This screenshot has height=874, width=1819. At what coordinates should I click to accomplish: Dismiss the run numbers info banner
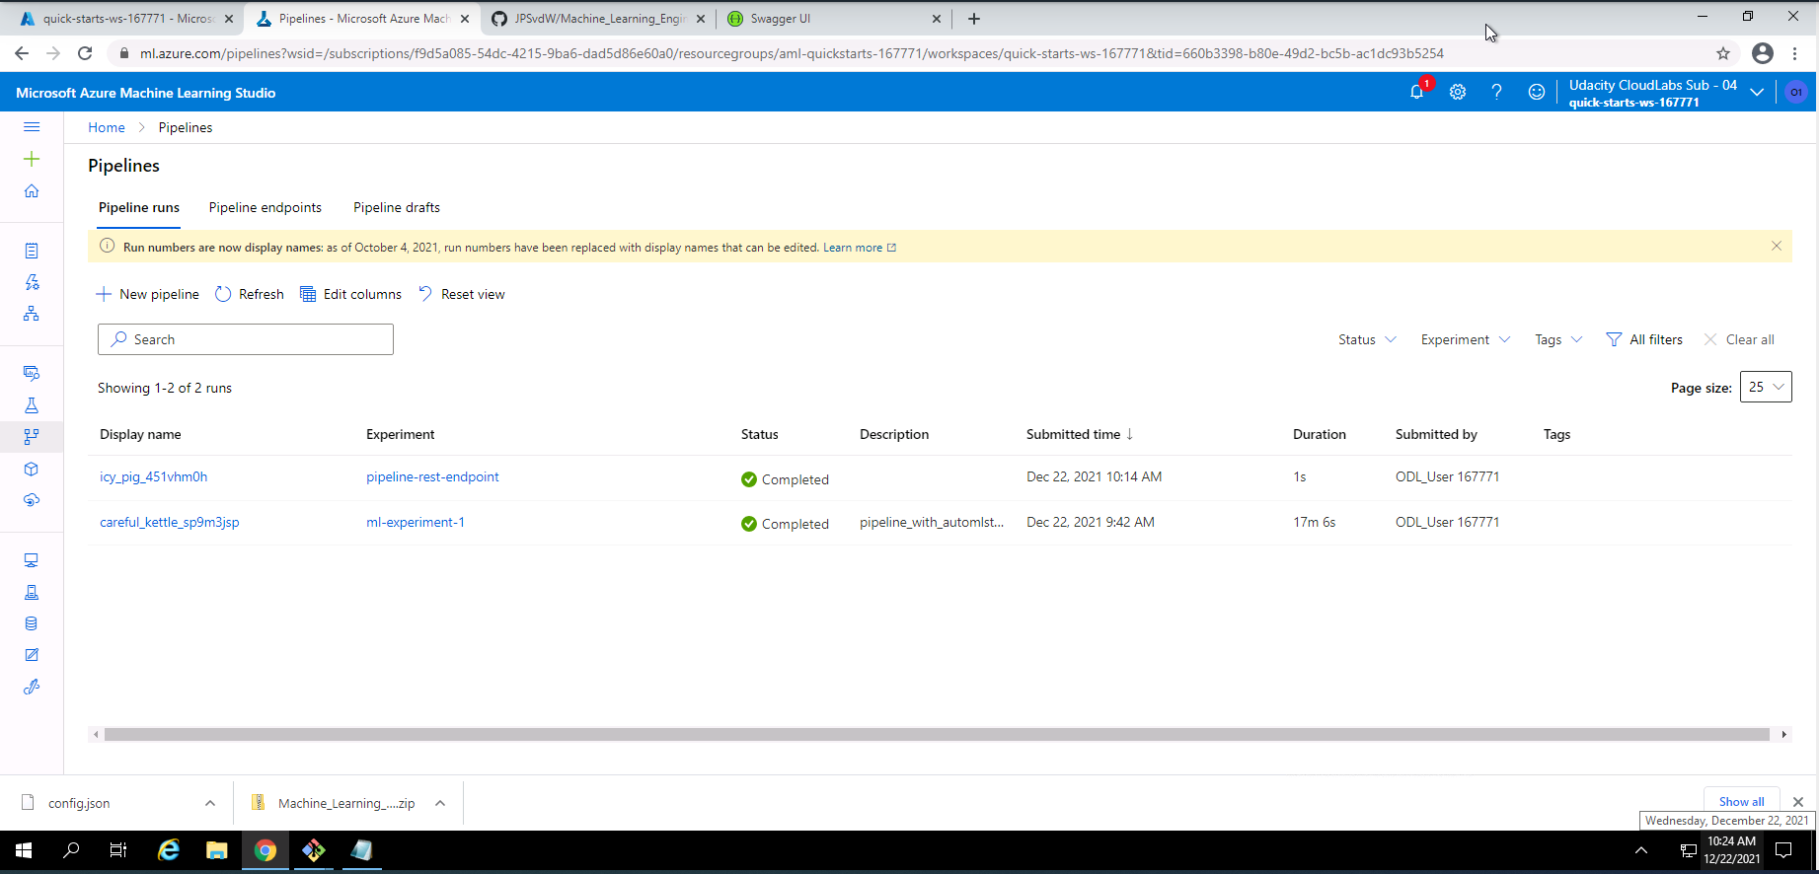pyautogui.click(x=1777, y=247)
